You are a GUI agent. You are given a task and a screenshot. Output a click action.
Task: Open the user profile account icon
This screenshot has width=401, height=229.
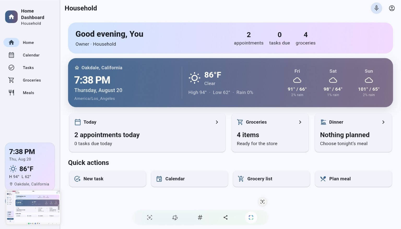pyautogui.click(x=392, y=8)
